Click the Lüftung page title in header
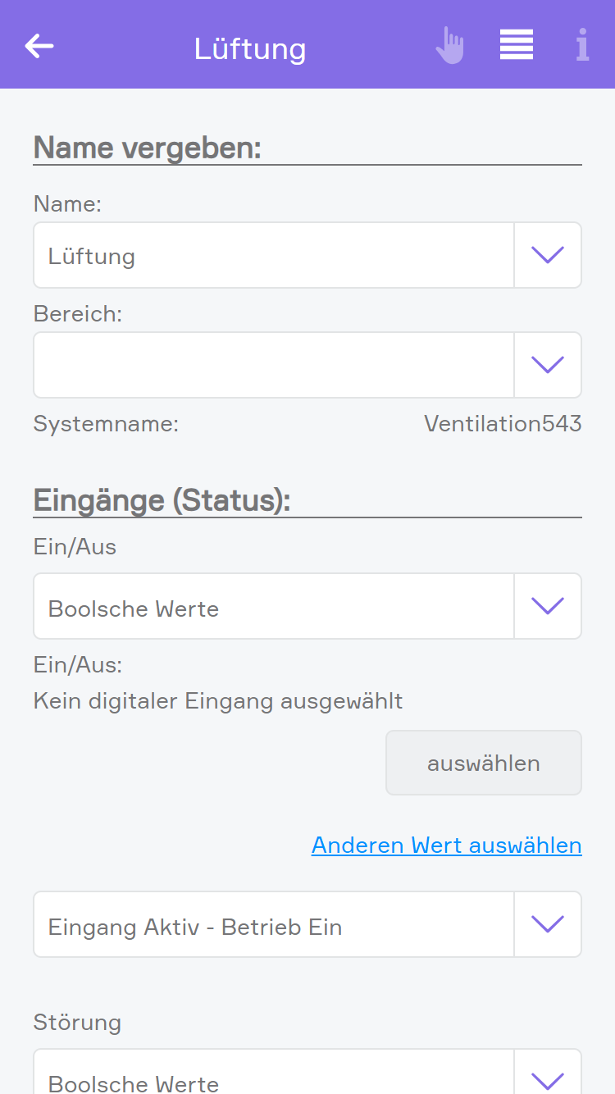This screenshot has height=1094, width=615. 250,48
